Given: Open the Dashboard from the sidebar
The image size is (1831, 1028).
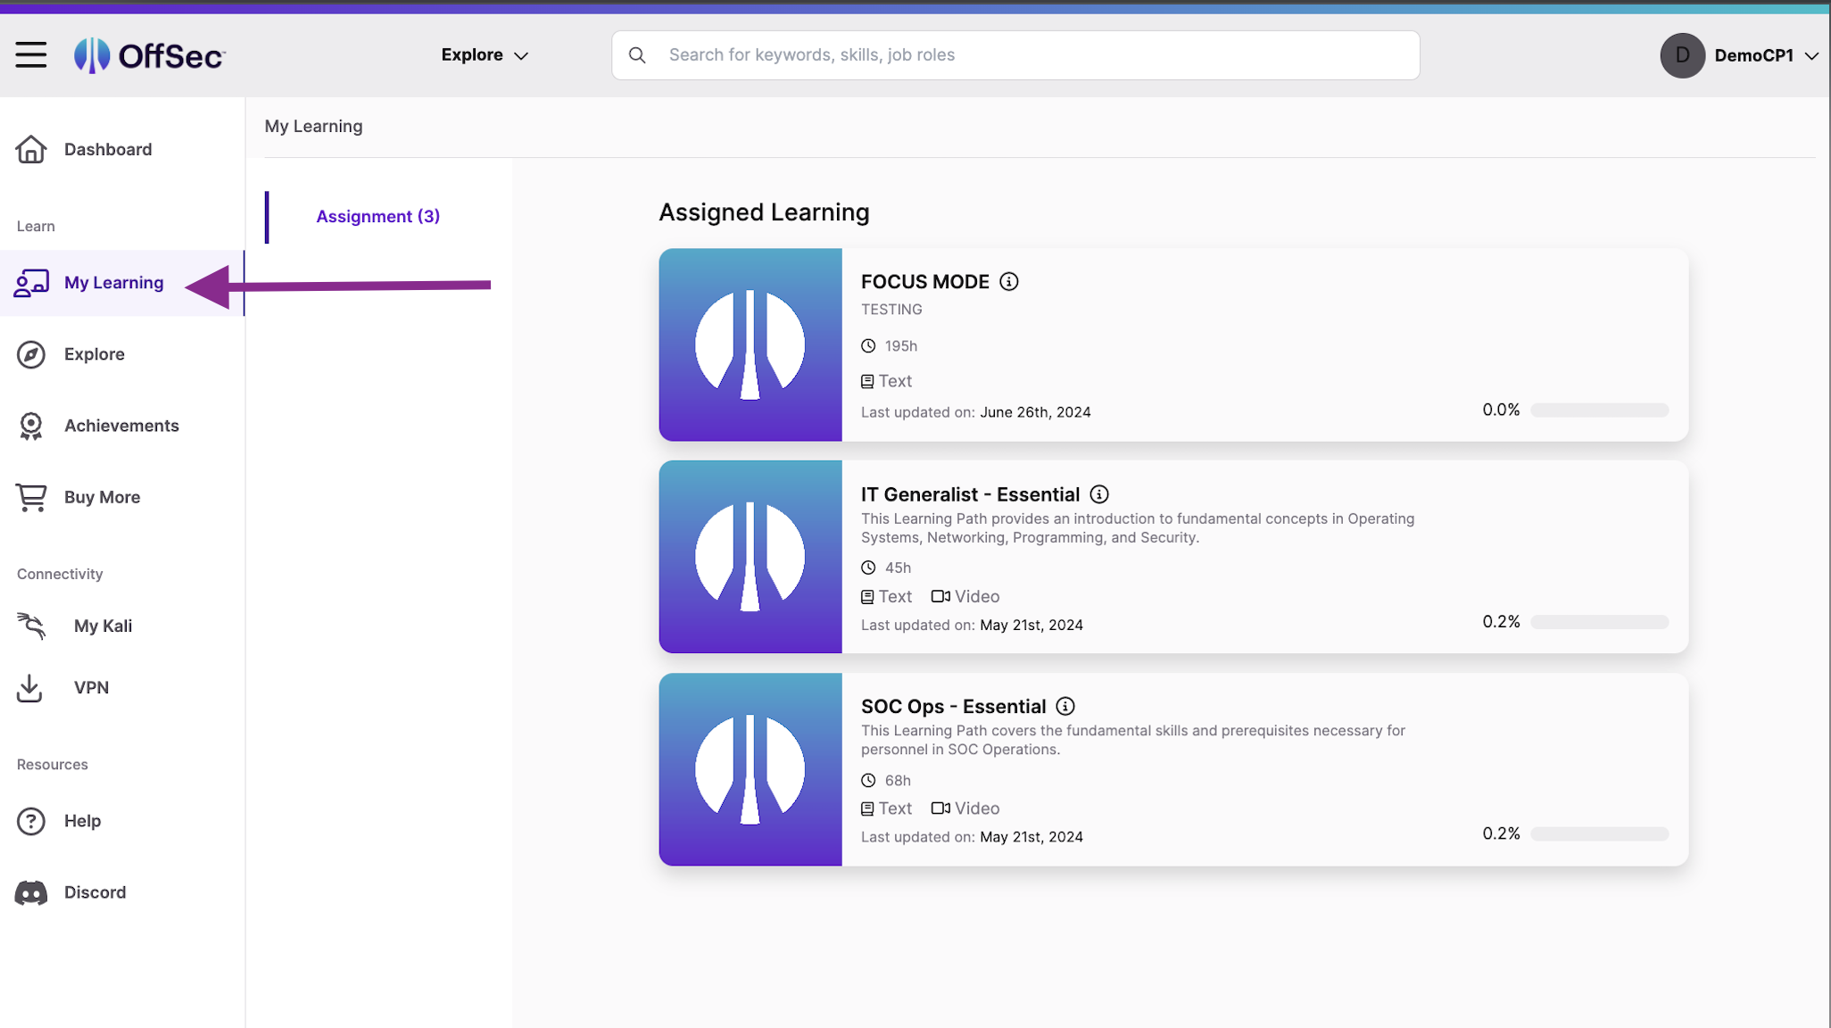Looking at the screenshot, I should tap(107, 149).
